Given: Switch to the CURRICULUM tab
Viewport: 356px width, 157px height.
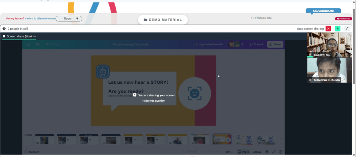Looking at the screenshot, I should click(x=261, y=18).
